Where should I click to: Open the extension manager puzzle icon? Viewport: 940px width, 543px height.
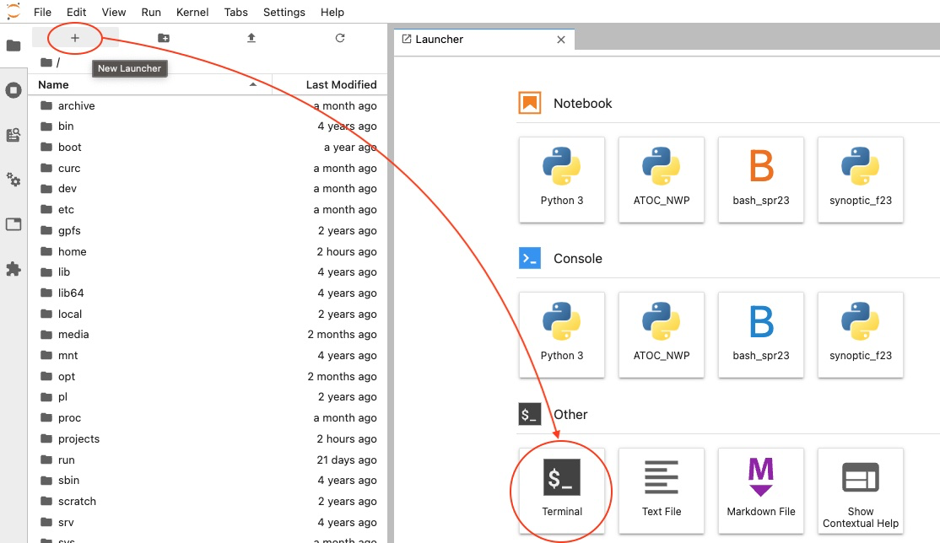(x=14, y=269)
